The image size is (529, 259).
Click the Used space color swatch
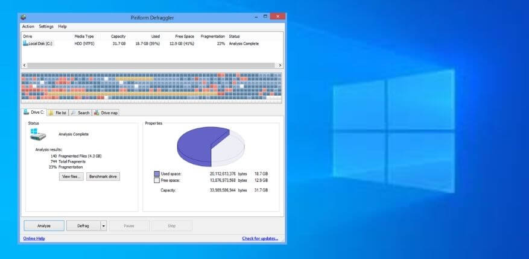157,173
